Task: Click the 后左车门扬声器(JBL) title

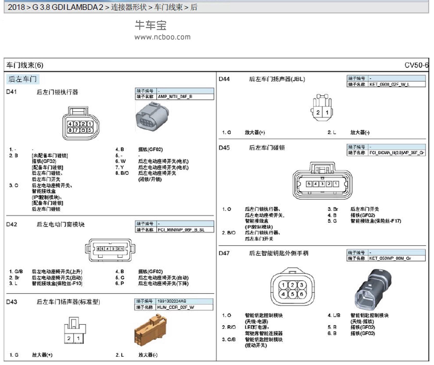Action: point(277,79)
